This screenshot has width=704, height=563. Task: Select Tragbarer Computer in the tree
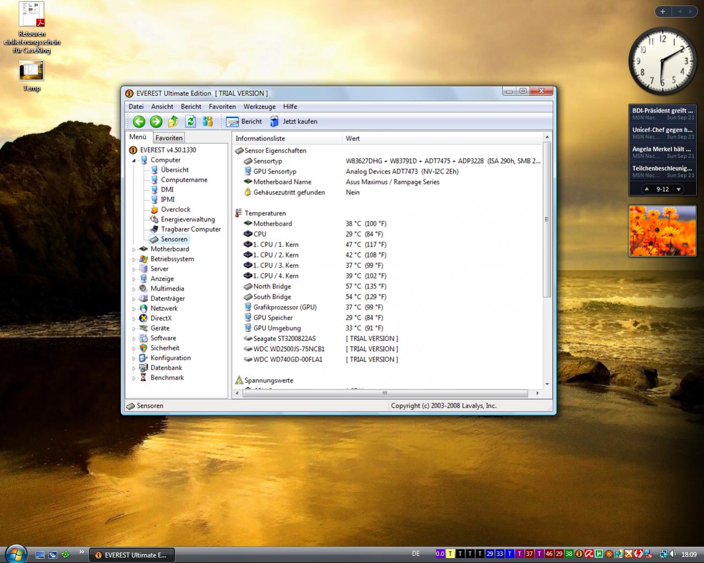190,229
